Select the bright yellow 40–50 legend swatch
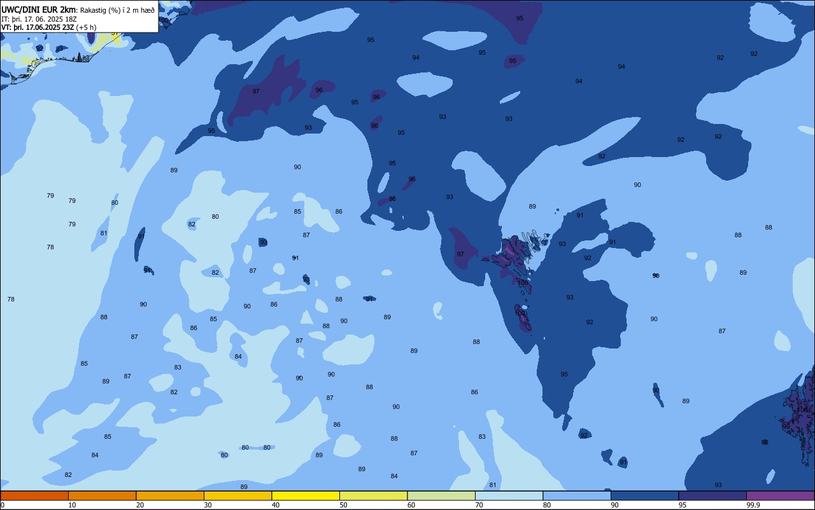This screenshot has height=510, width=815. pos(306,495)
